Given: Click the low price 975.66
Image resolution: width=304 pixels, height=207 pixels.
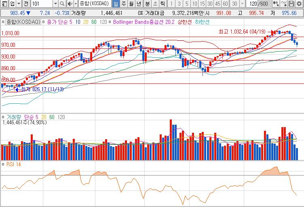Looking at the screenshot, I should coord(289,13).
